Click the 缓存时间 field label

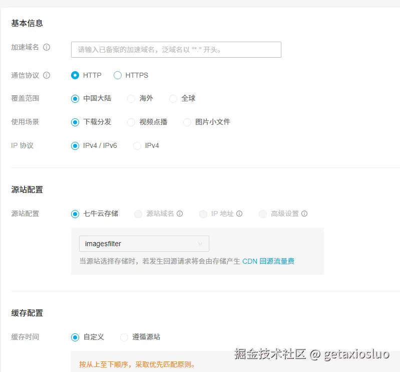pyautogui.click(x=25, y=337)
